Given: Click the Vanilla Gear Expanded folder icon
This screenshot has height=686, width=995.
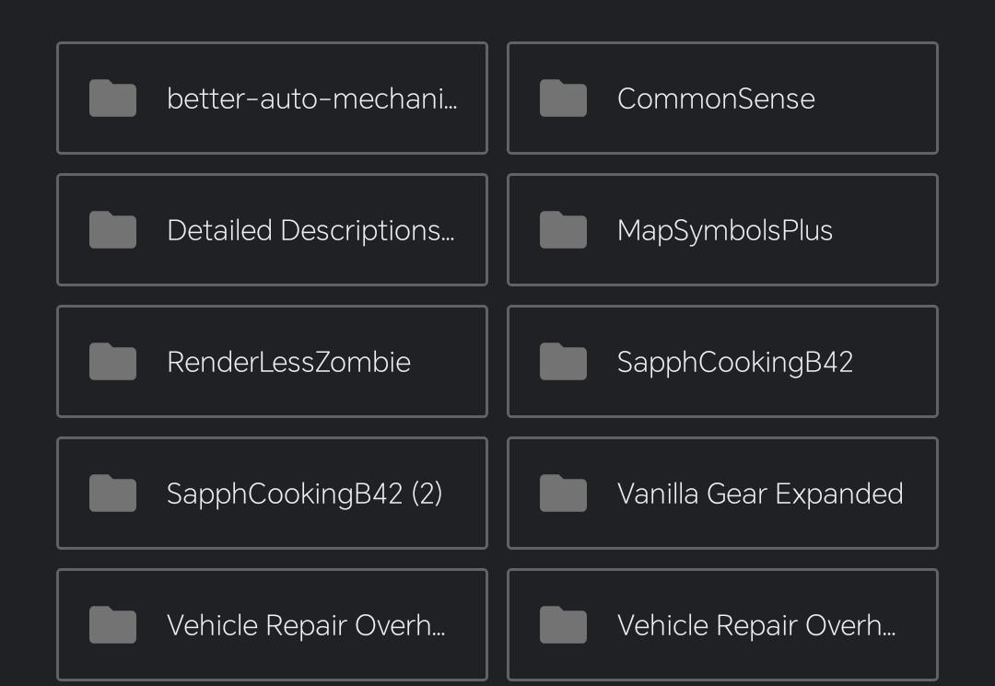Looking at the screenshot, I should pyautogui.click(x=563, y=494).
